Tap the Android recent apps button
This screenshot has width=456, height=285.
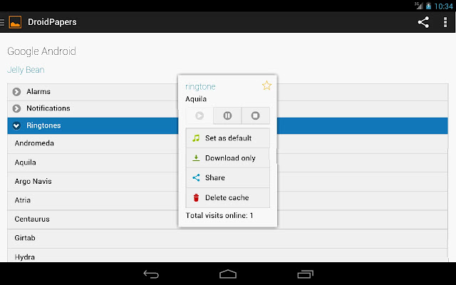305,274
